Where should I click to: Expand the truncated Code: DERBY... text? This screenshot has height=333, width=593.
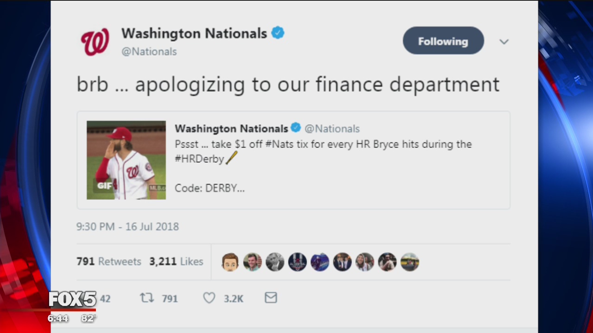pos(209,188)
